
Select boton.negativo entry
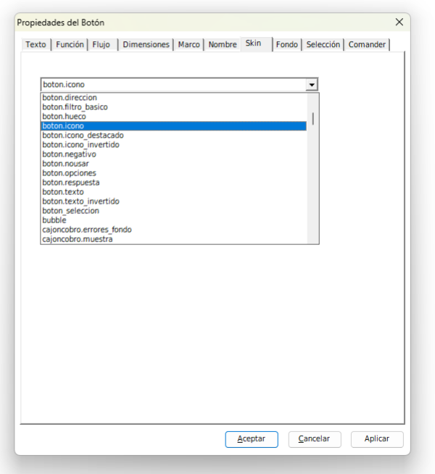point(174,154)
